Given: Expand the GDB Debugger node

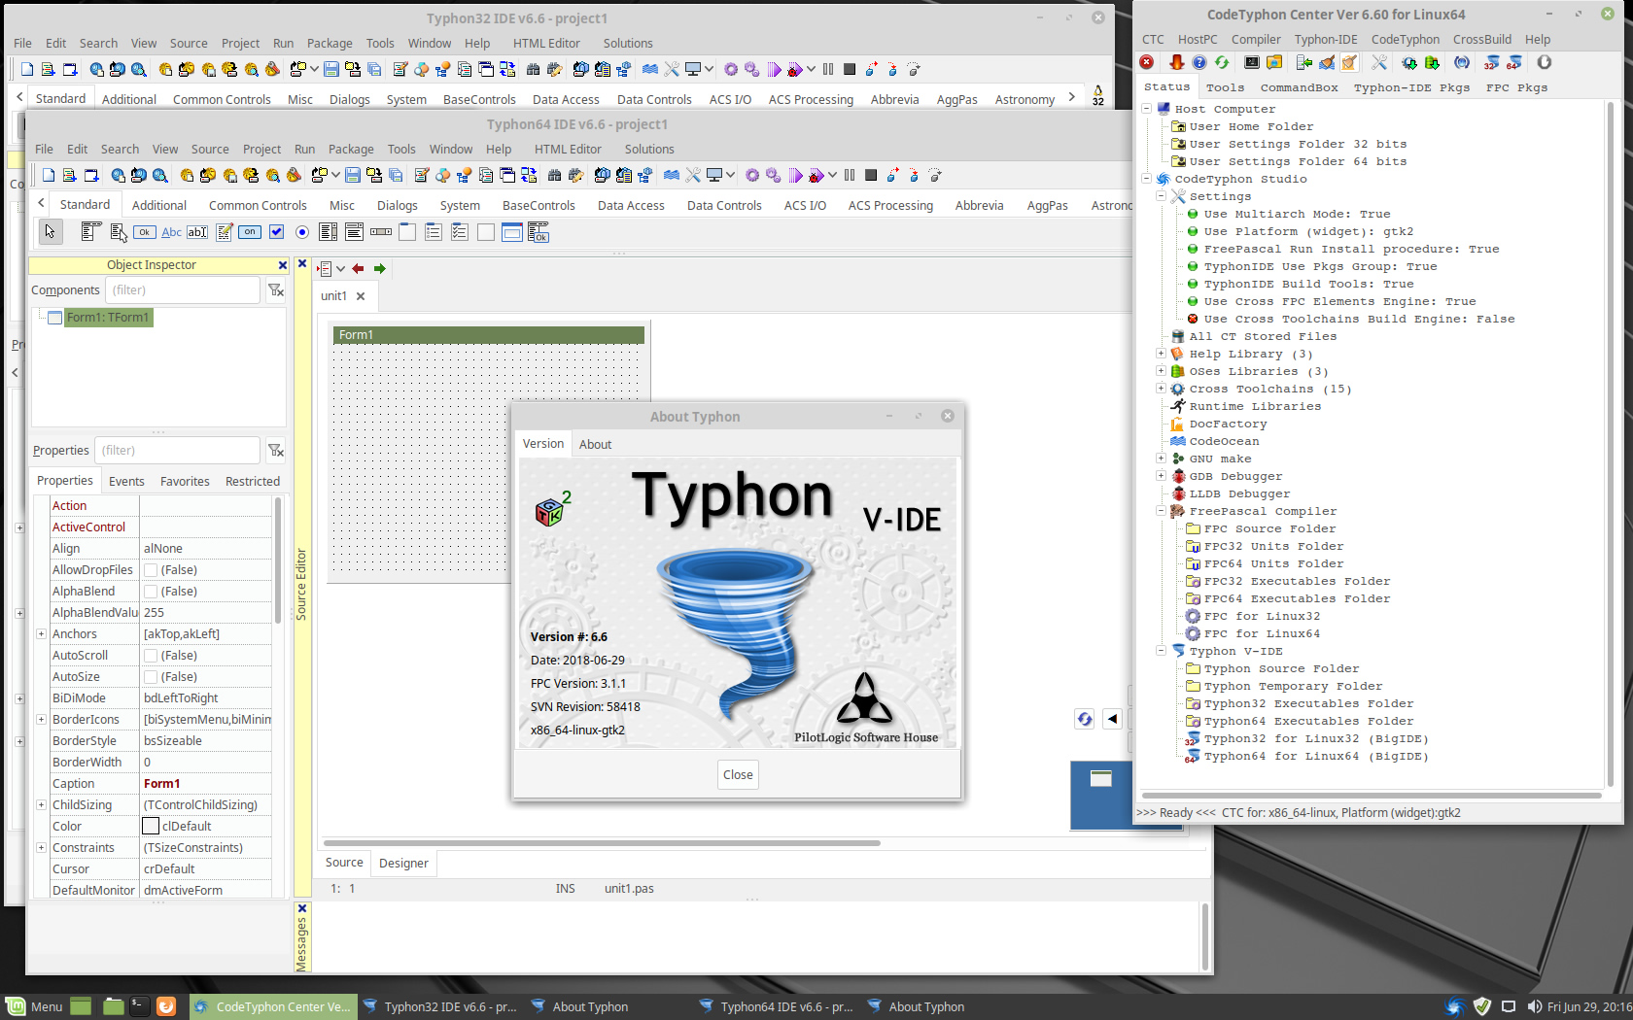Looking at the screenshot, I should (x=1161, y=476).
